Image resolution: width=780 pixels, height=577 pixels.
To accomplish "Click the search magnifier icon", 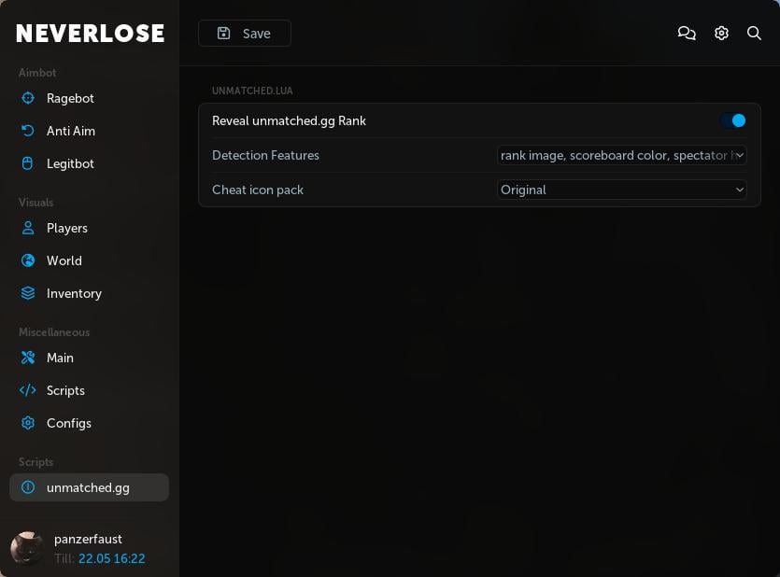I will (754, 33).
